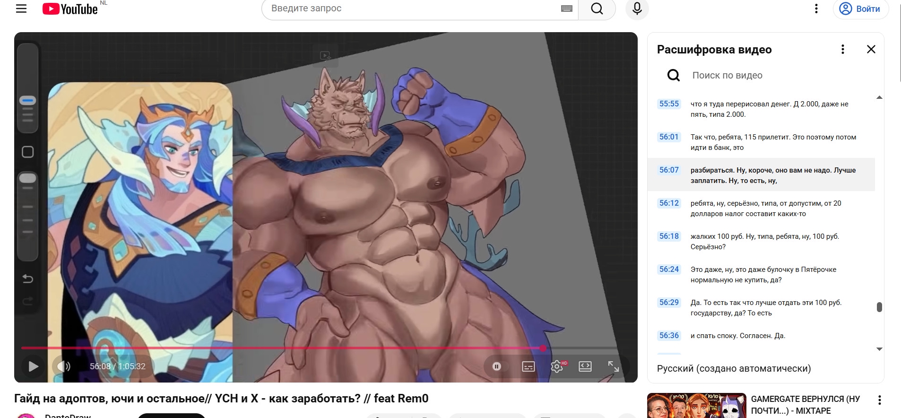Screen dimensions: 901x418
Task: Sign in with the Войти button
Action: [x=860, y=9]
